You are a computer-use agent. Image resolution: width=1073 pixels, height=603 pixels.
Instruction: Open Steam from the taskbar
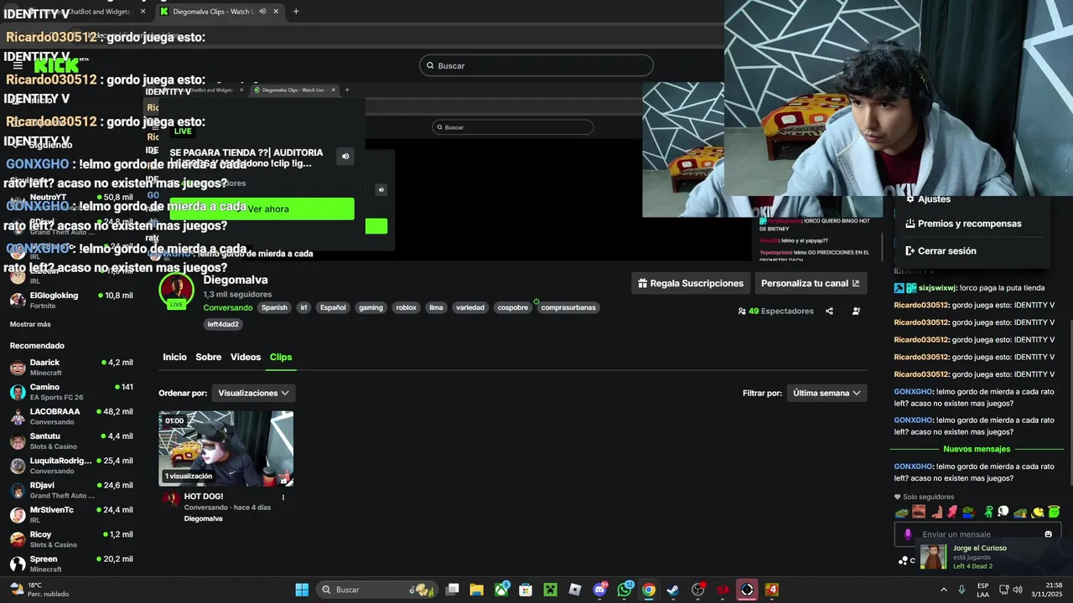point(673,590)
